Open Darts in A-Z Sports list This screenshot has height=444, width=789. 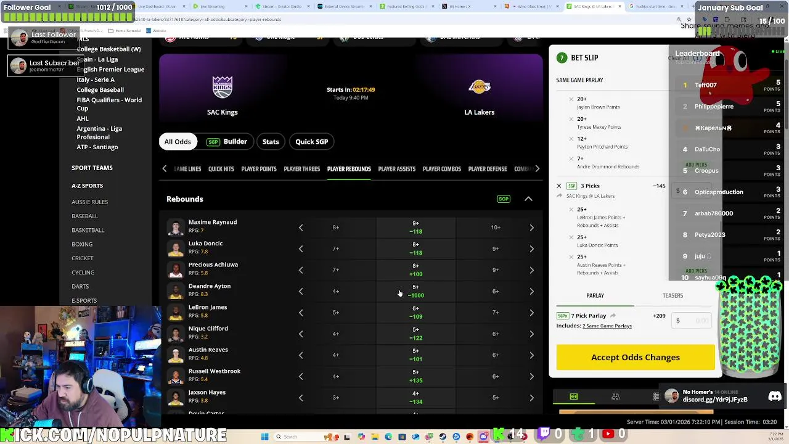[x=80, y=286]
